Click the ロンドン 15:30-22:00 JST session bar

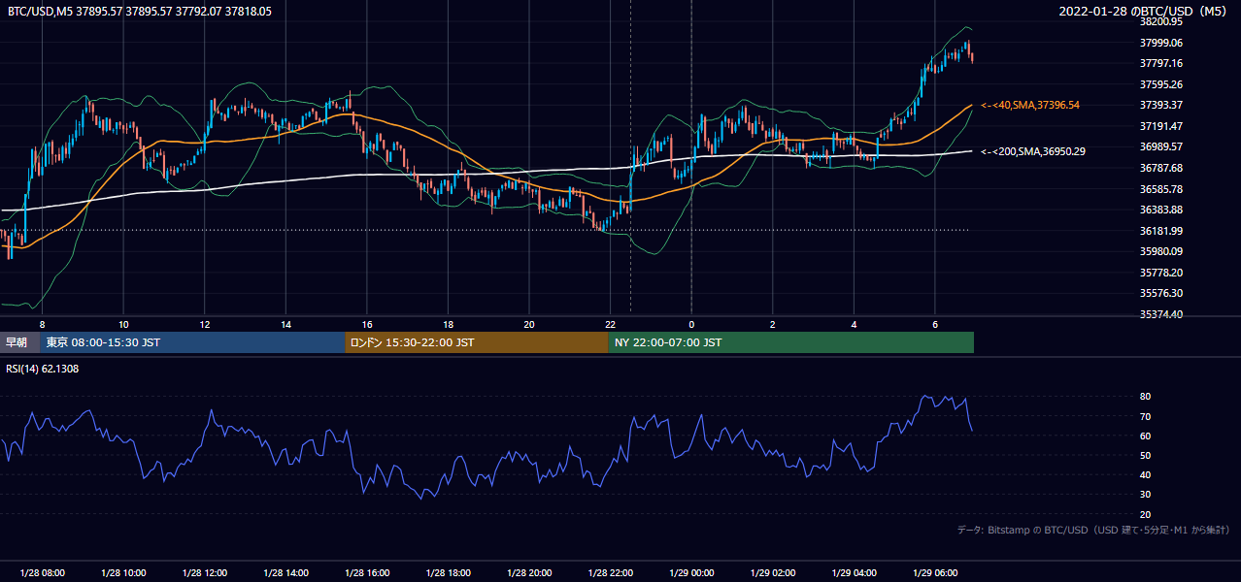click(x=477, y=342)
